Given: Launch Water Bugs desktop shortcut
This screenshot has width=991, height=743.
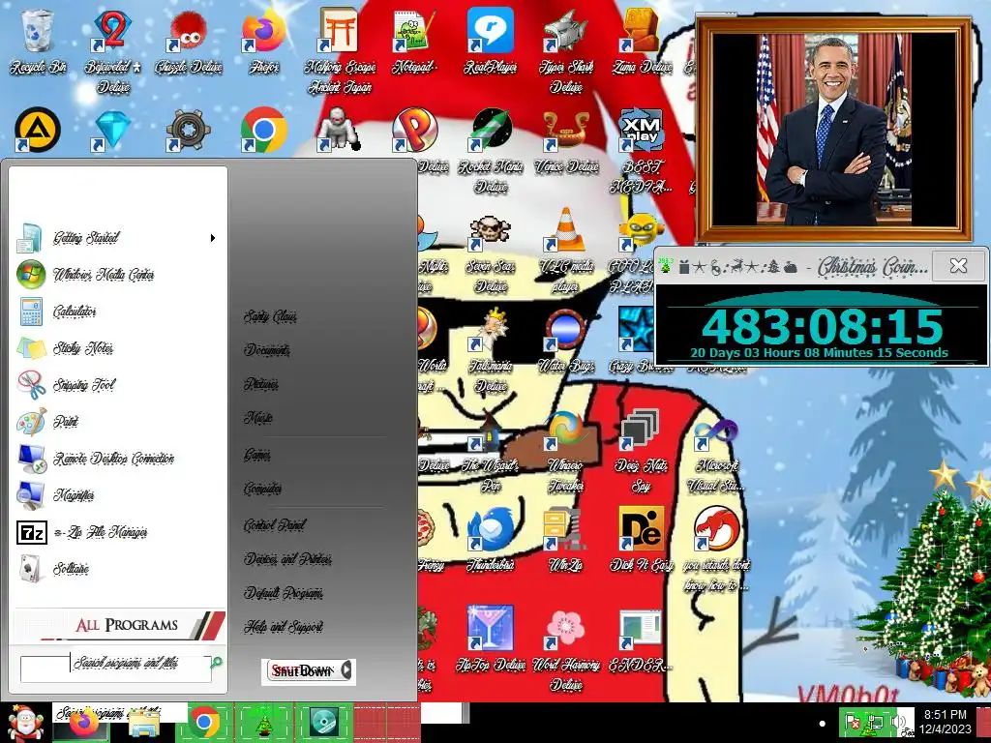Looking at the screenshot, I should (565, 342).
